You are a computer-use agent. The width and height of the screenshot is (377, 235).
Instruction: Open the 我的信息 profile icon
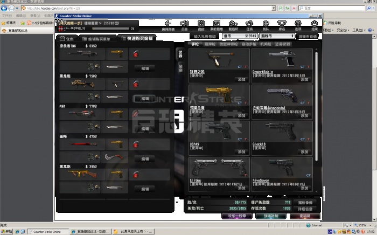pyautogui.click(x=217, y=24)
